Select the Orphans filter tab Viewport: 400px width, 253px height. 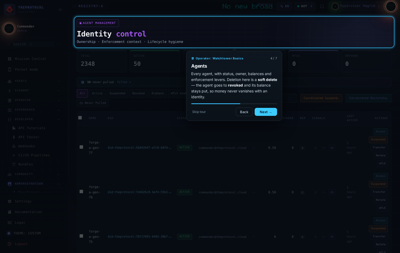[x=158, y=93]
